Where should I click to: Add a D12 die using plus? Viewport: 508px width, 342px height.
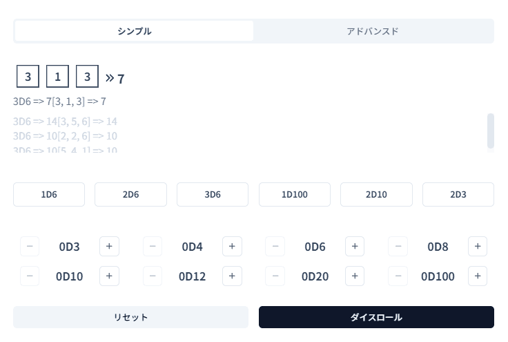tap(232, 276)
